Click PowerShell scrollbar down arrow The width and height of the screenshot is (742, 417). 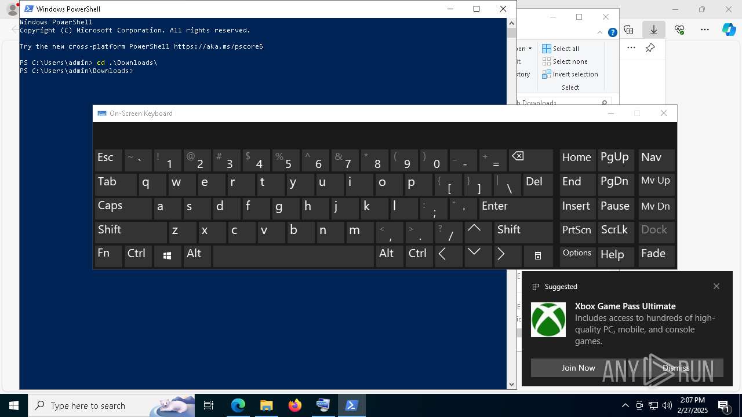511,384
